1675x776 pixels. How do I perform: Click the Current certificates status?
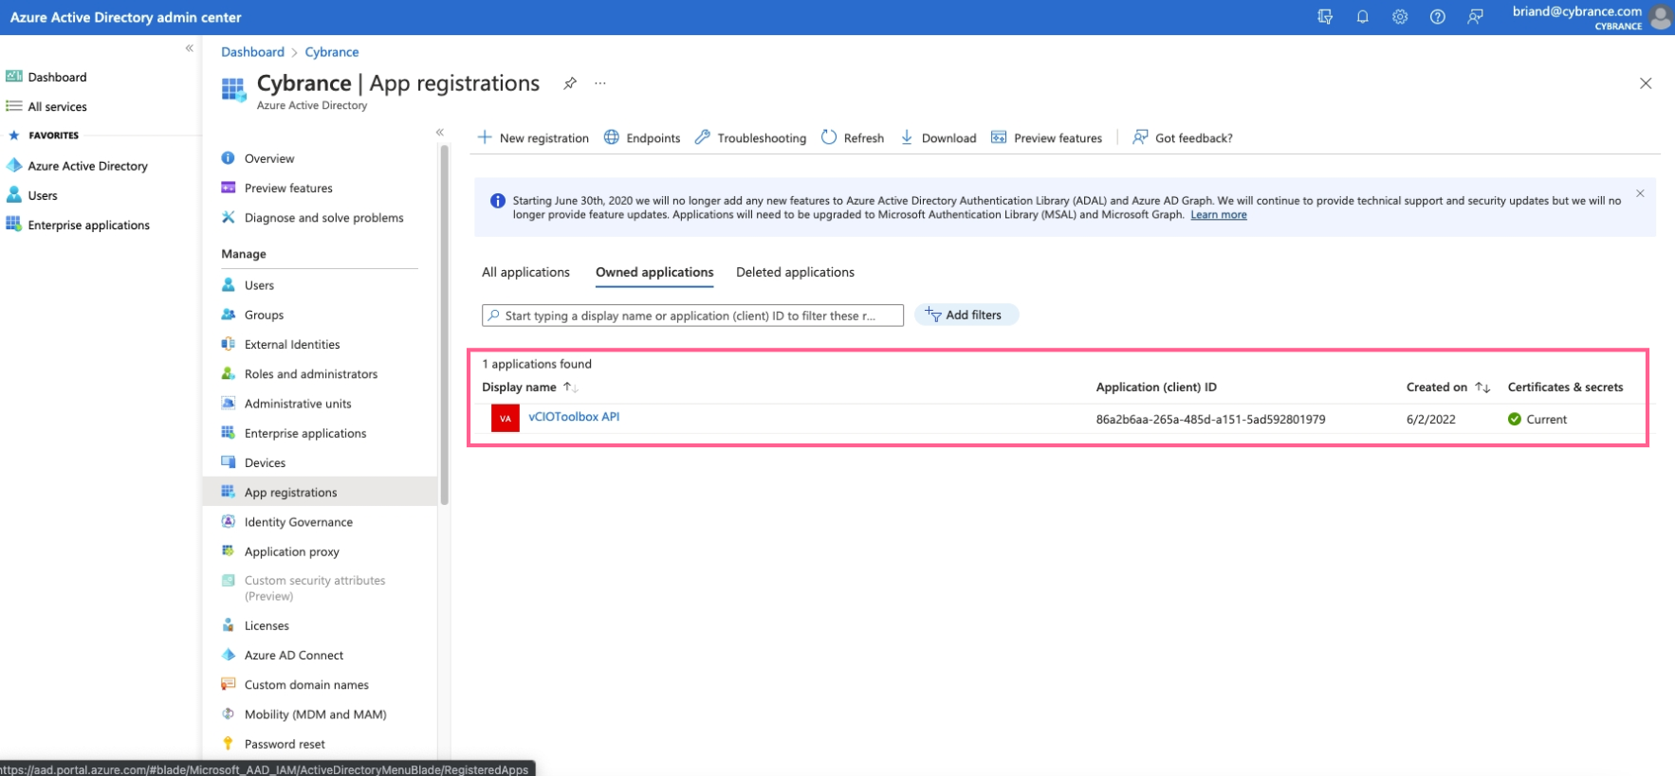pyautogui.click(x=1537, y=420)
